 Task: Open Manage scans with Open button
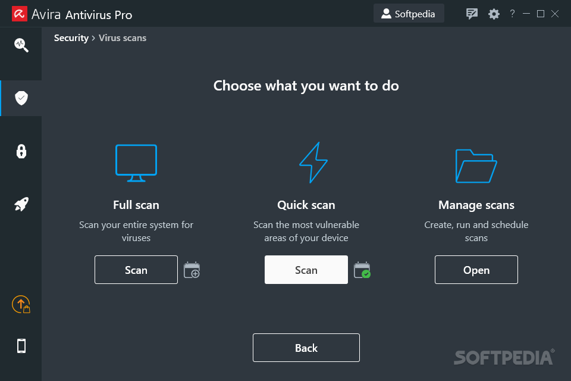pos(476,270)
